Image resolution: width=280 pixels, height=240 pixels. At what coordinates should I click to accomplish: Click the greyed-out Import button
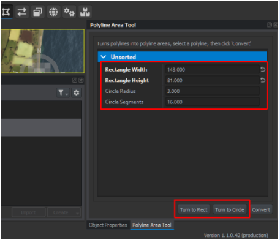28,212
